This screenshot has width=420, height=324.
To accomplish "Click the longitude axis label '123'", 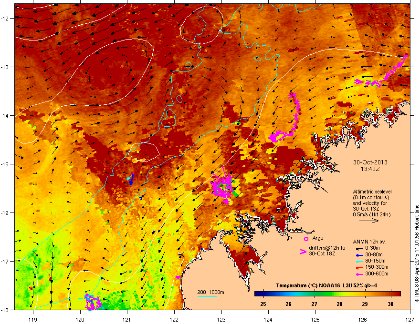I will pyautogui.click(x=221, y=319).
